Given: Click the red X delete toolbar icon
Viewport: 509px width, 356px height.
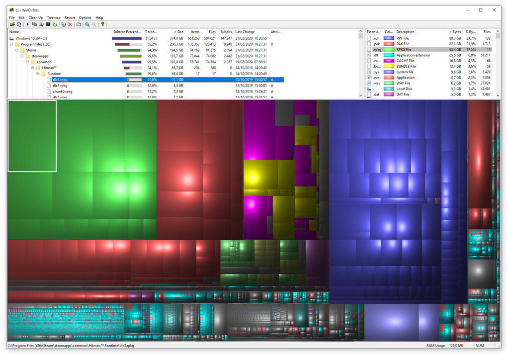Looking at the screenshot, I should click(x=70, y=24).
